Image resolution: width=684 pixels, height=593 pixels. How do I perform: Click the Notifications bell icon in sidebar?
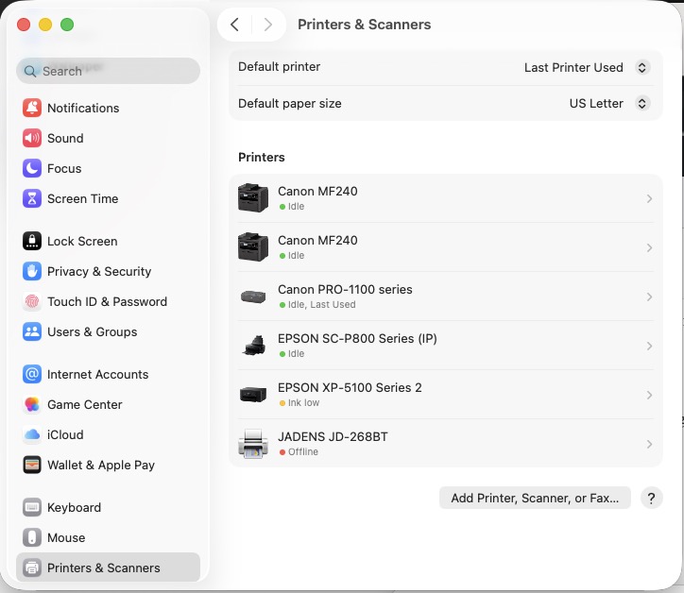[32, 108]
